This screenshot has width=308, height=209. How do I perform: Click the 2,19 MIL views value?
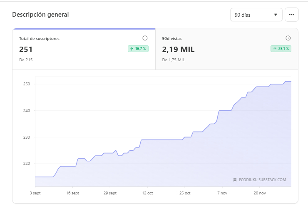(178, 50)
